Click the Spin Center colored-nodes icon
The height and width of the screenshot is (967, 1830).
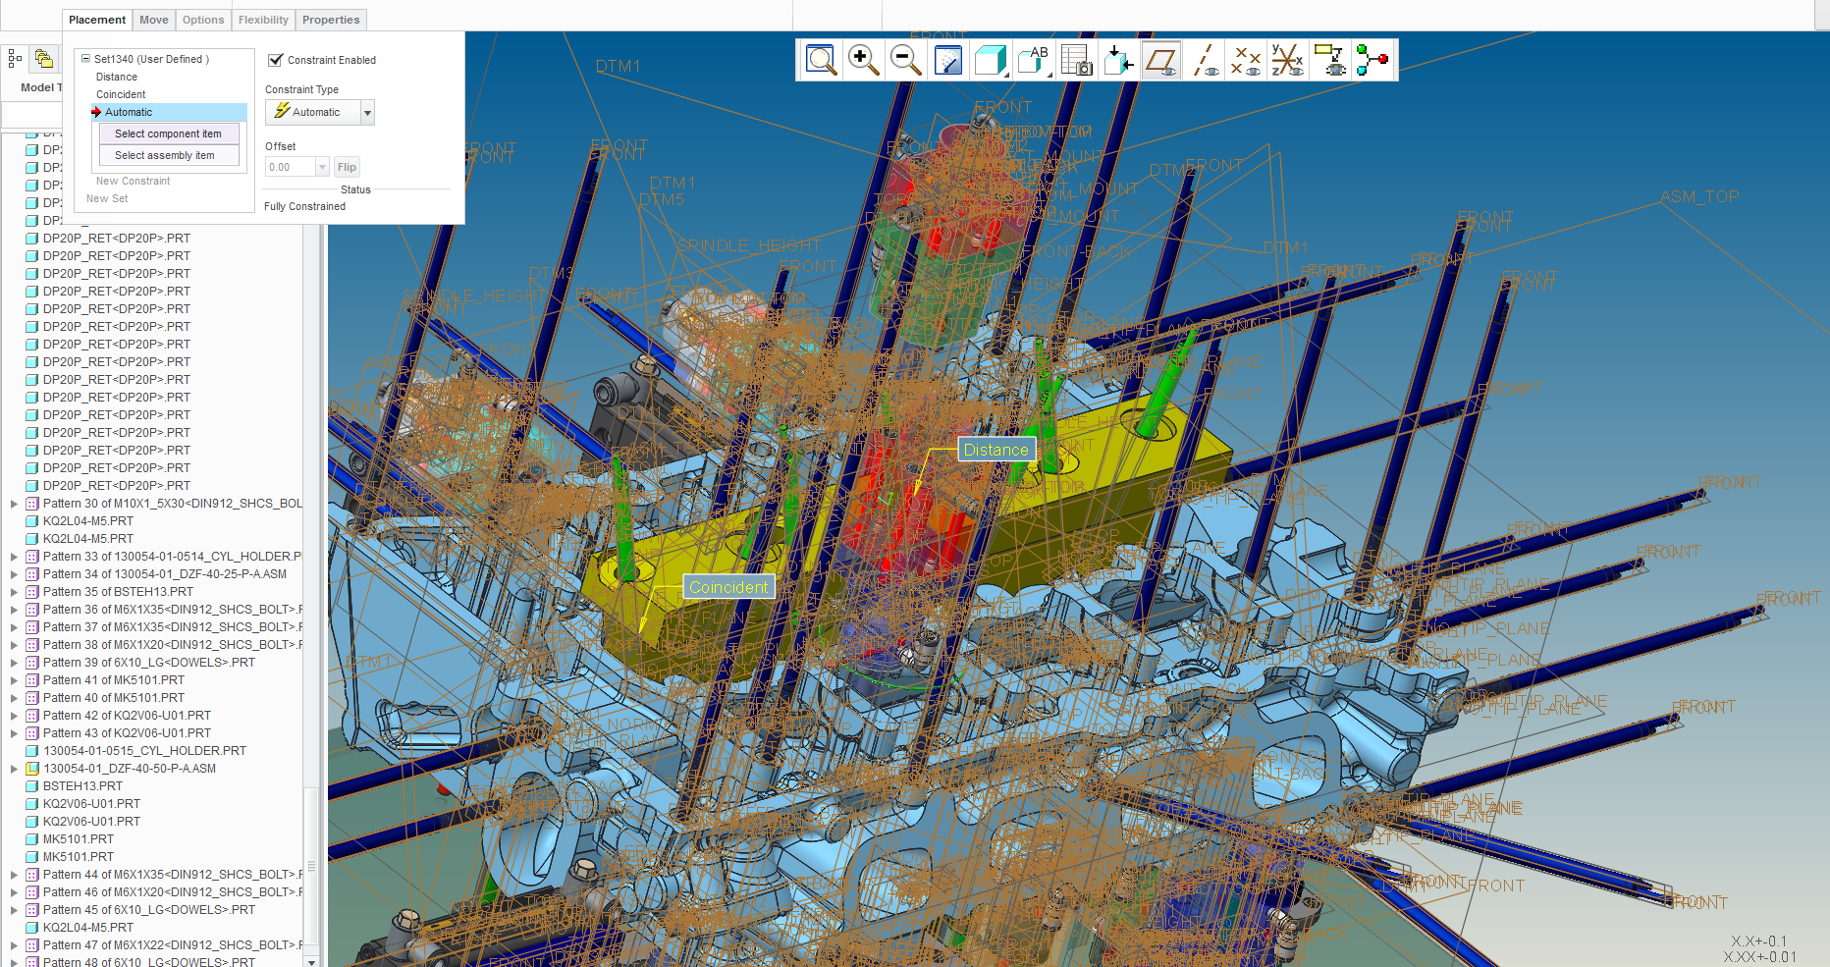1372,60
